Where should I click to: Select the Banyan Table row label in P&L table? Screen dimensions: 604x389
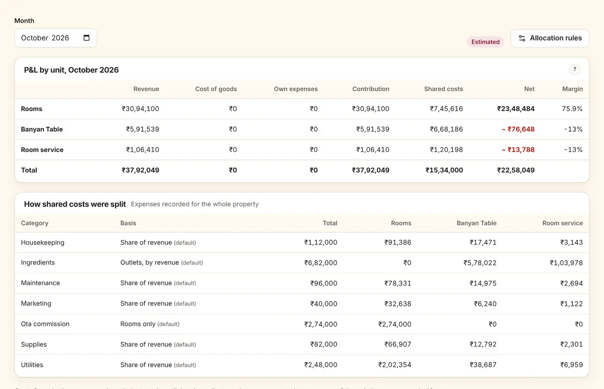[42, 129]
